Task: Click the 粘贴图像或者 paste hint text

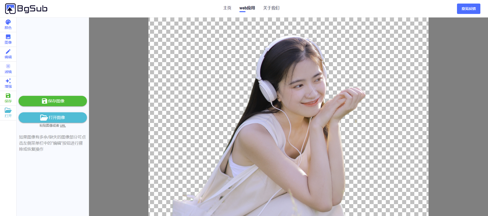Action: coord(49,126)
